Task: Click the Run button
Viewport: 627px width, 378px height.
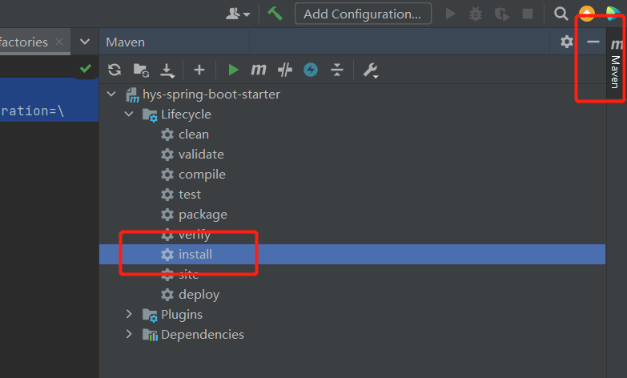Action: click(x=451, y=14)
